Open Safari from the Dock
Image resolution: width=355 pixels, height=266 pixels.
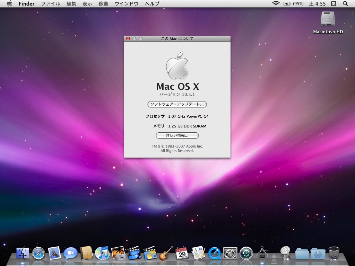38,254
